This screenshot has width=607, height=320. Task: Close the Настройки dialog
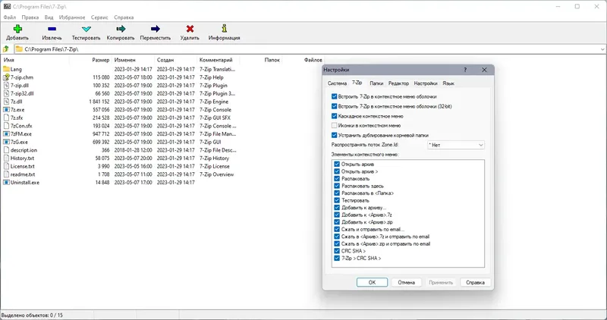[x=484, y=70]
